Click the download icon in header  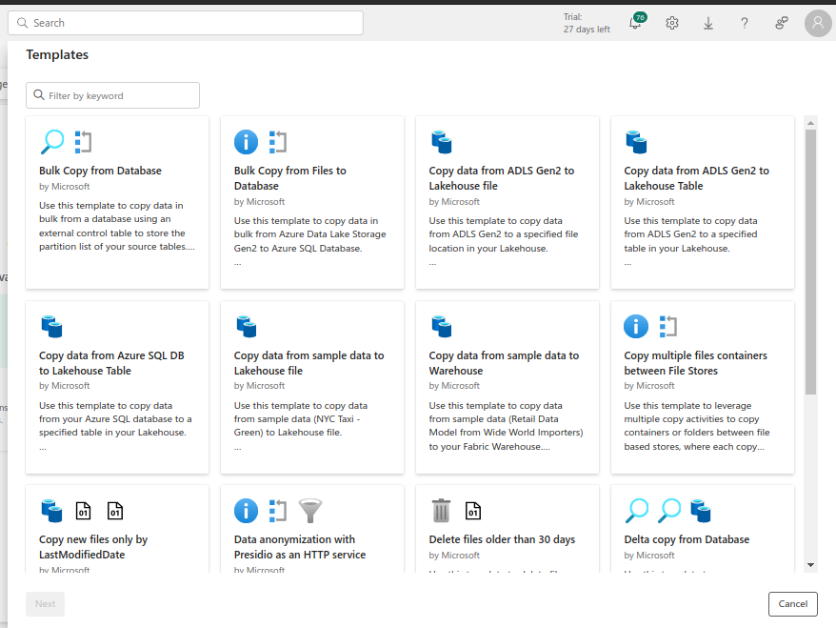point(708,23)
